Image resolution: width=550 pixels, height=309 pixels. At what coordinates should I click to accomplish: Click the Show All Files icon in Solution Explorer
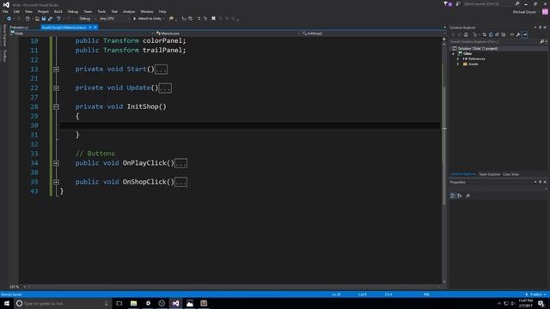pyautogui.click(x=504, y=34)
